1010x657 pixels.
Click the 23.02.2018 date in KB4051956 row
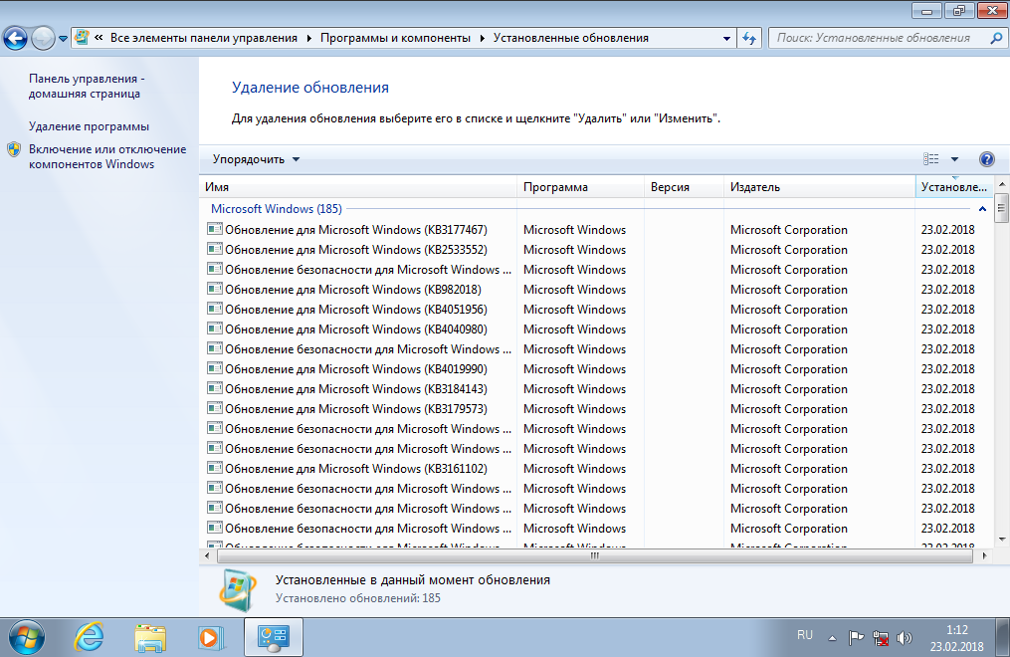[947, 310]
